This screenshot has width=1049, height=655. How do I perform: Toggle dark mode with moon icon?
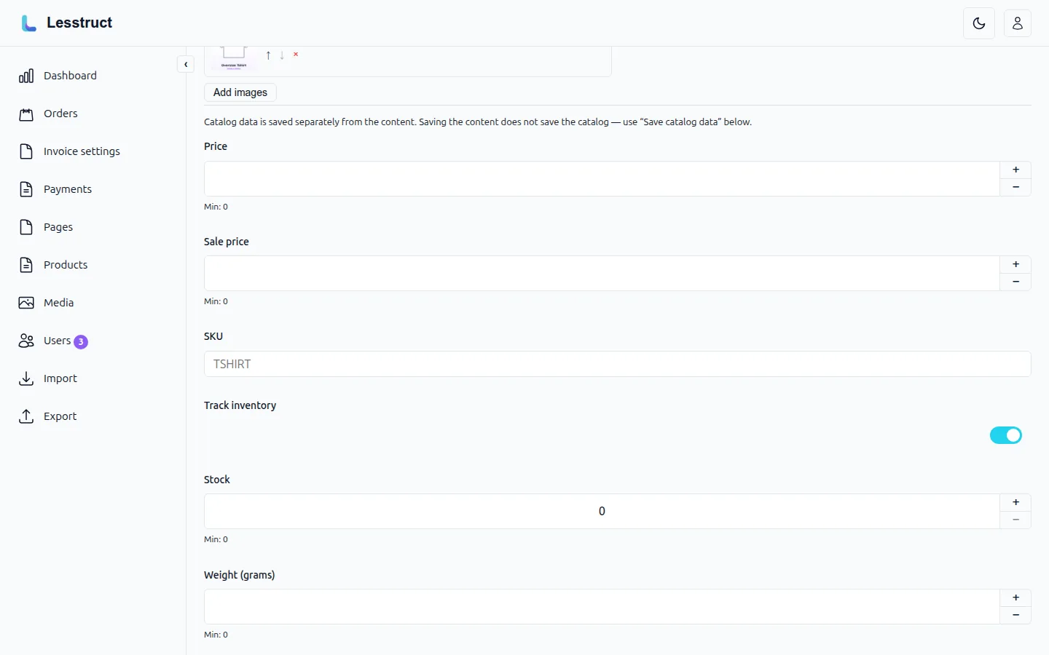coord(979,23)
